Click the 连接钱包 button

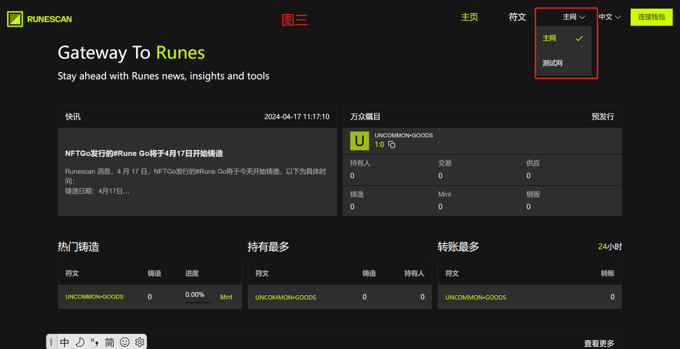(x=651, y=17)
